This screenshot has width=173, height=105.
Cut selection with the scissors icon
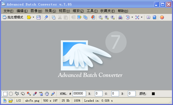click(x=60, y=17)
